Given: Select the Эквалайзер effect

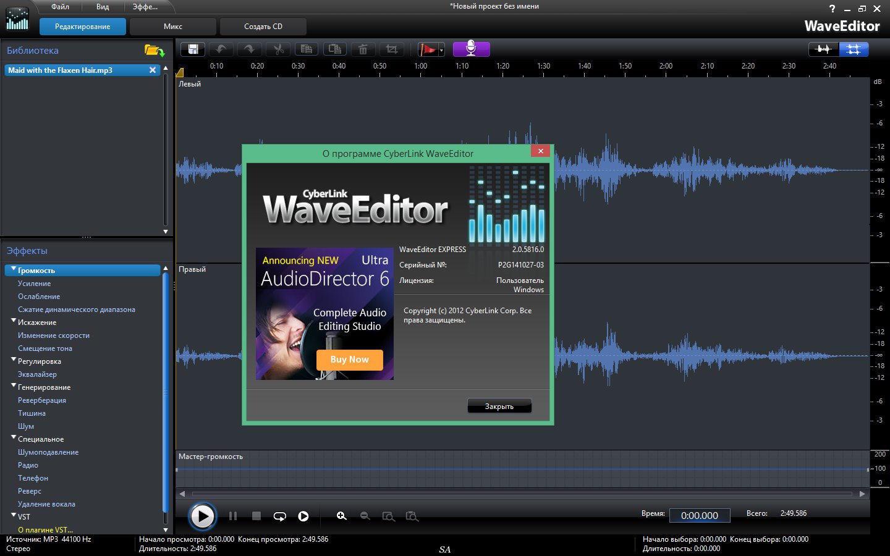Looking at the screenshot, I should pyautogui.click(x=37, y=374).
